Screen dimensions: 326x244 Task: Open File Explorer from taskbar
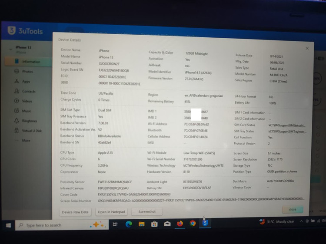point(142,224)
